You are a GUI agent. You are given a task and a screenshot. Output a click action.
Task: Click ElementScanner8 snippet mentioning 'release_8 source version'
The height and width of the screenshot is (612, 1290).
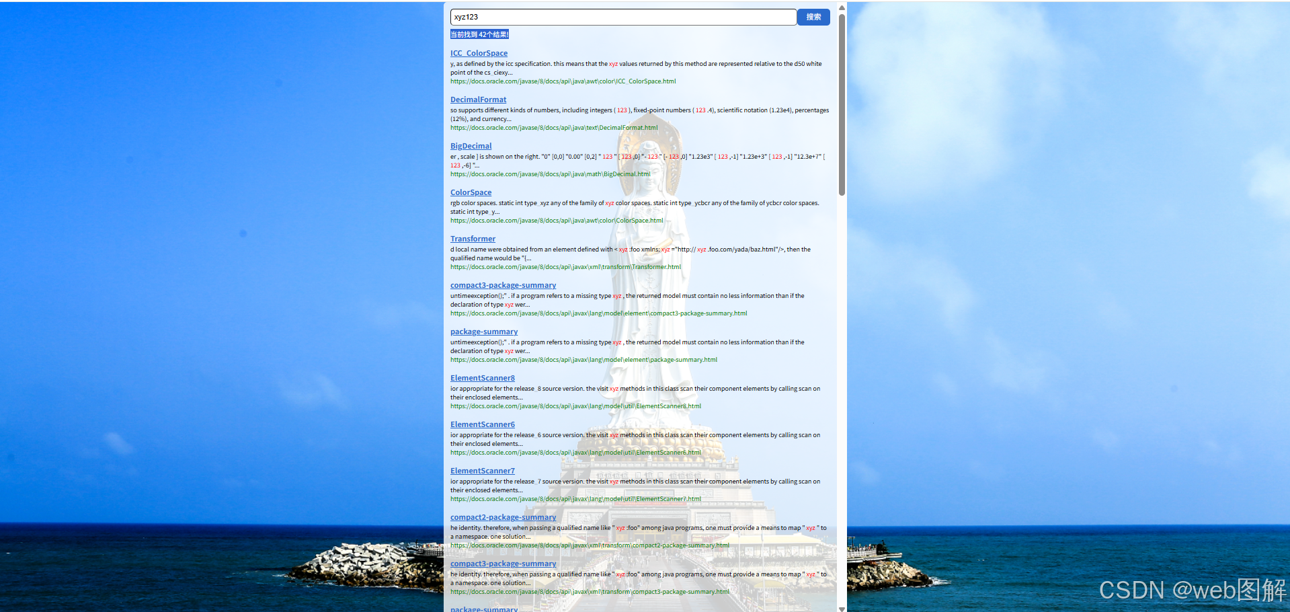point(635,393)
